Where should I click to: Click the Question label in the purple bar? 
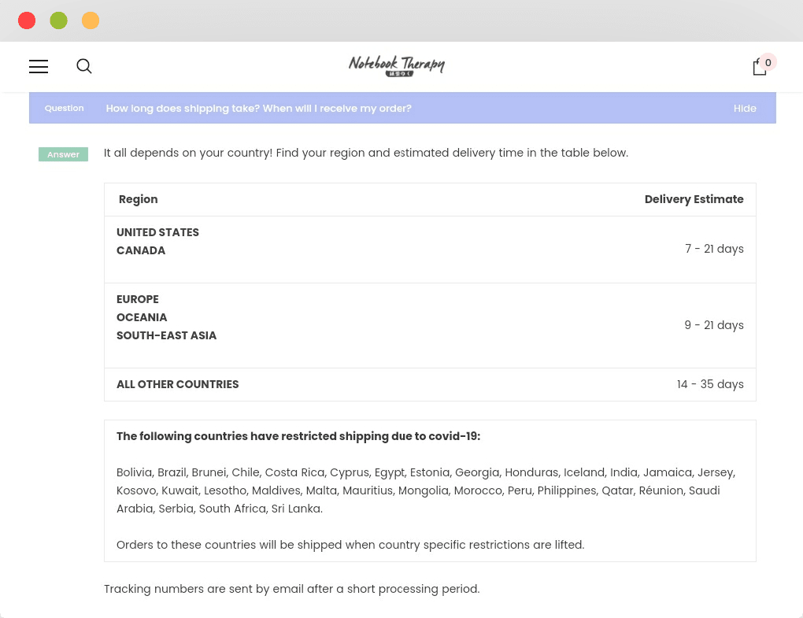coord(64,108)
